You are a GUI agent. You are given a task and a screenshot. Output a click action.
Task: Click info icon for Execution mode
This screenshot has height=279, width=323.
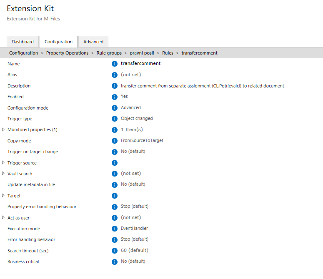pyautogui.click(x=114, y=229)
